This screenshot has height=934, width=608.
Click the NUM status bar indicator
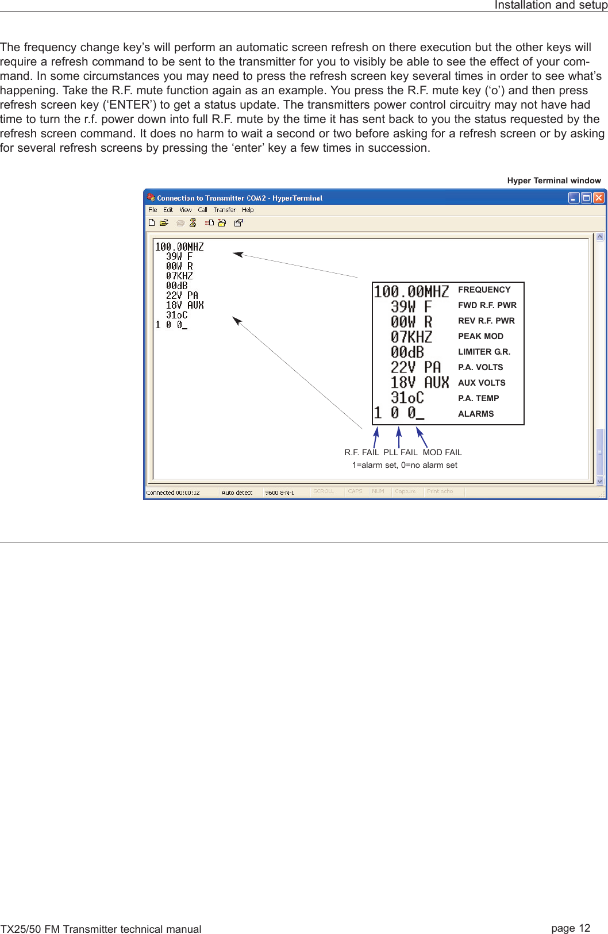point(378,491)
